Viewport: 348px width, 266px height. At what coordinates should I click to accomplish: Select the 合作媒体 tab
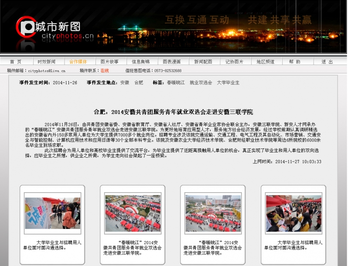click(78, 62)
